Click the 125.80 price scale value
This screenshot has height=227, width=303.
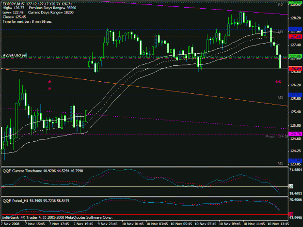coord(295,99)
